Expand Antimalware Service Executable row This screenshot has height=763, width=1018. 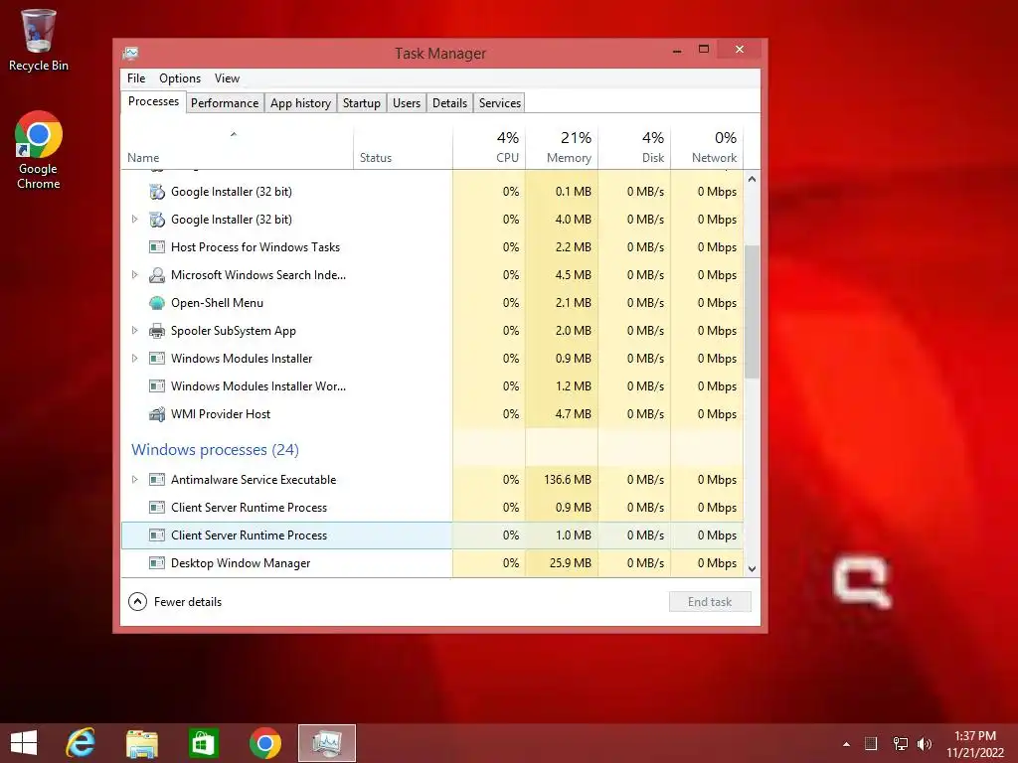(134, 480)
